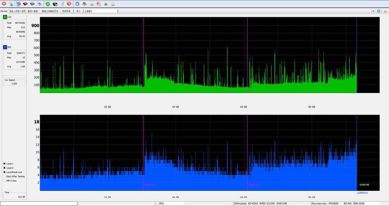Click the disc with green arrow icon
The image size is (389, 206).
click(x=62, y=4)
